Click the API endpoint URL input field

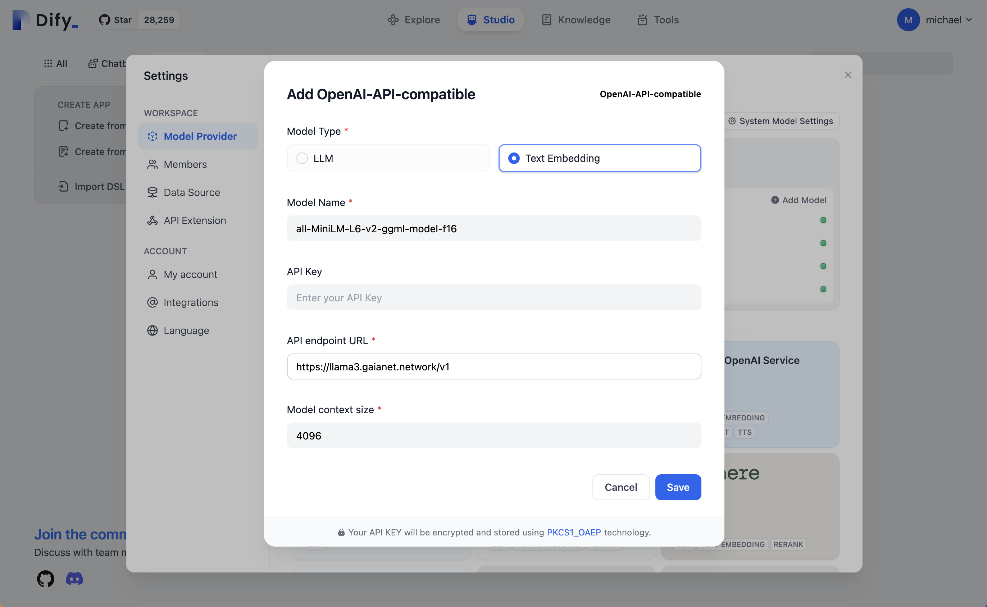click(493, 366)
